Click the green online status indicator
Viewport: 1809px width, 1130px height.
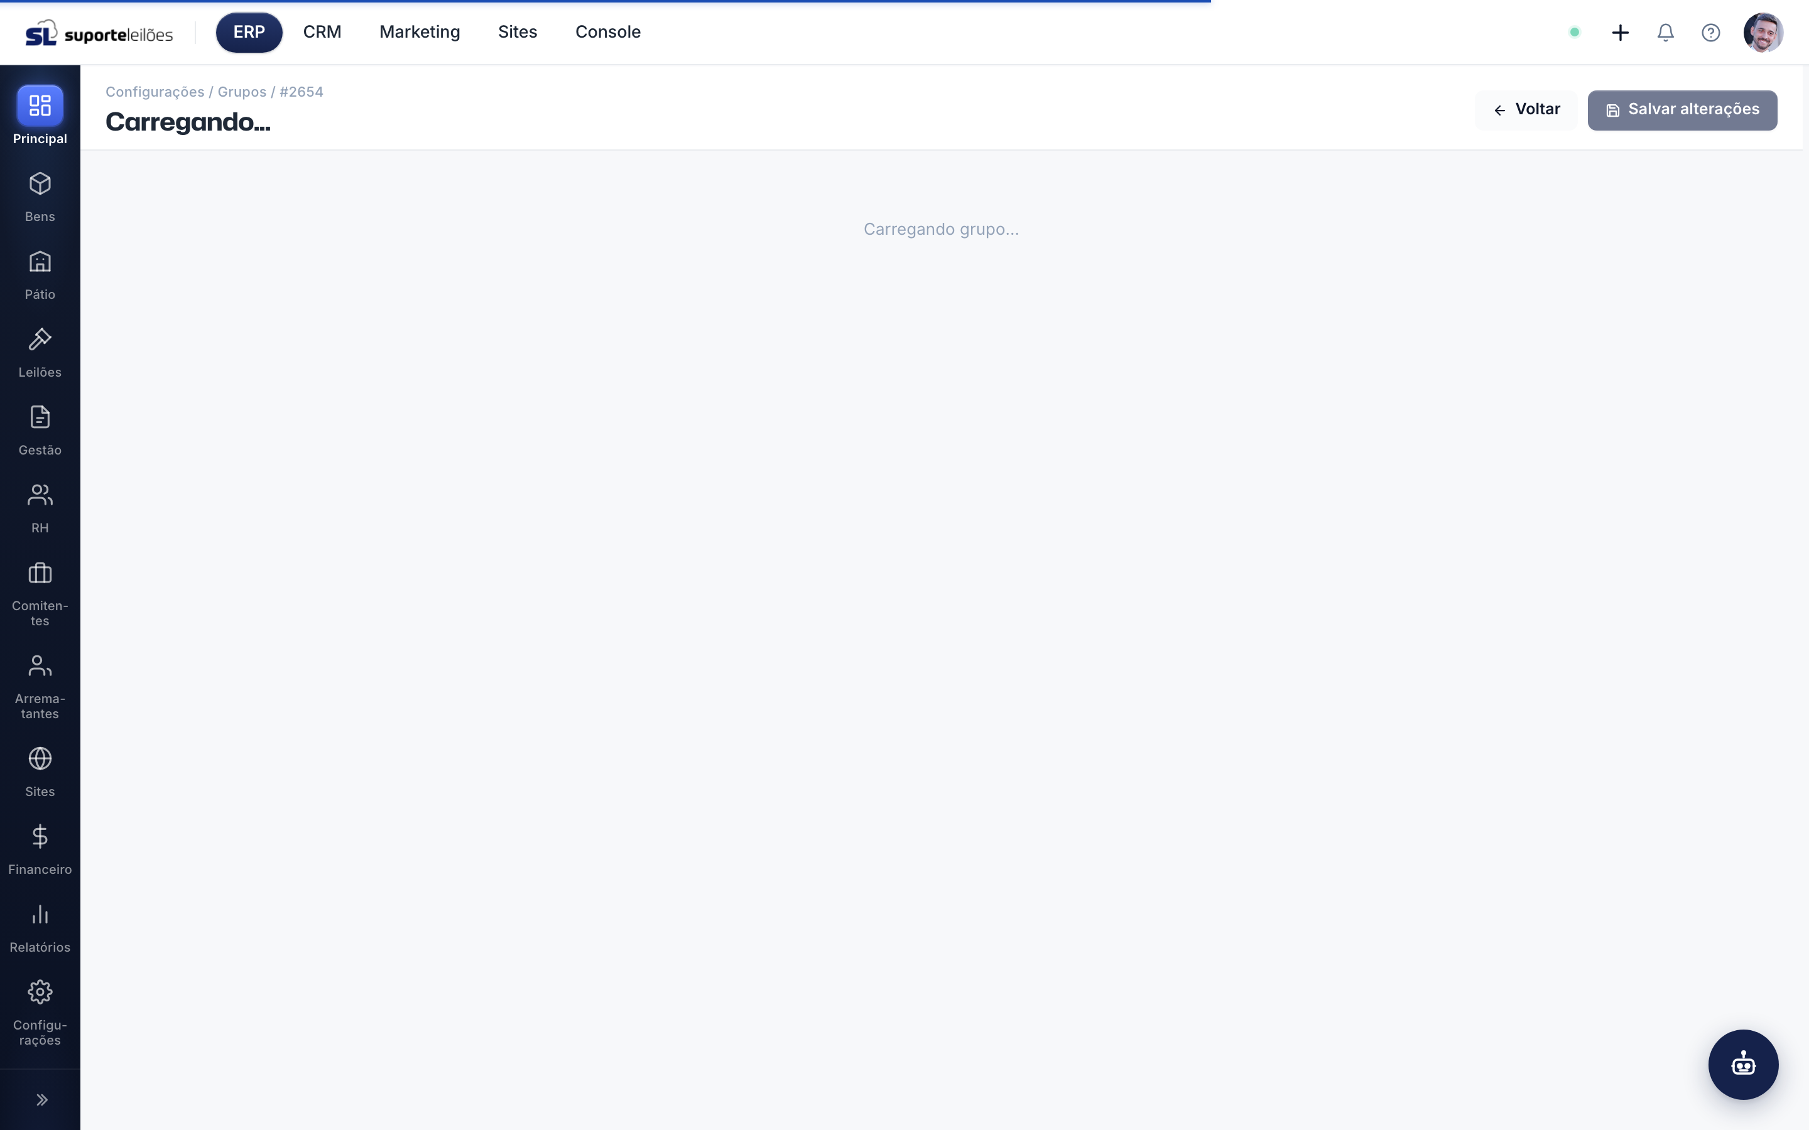[1574, 32]
